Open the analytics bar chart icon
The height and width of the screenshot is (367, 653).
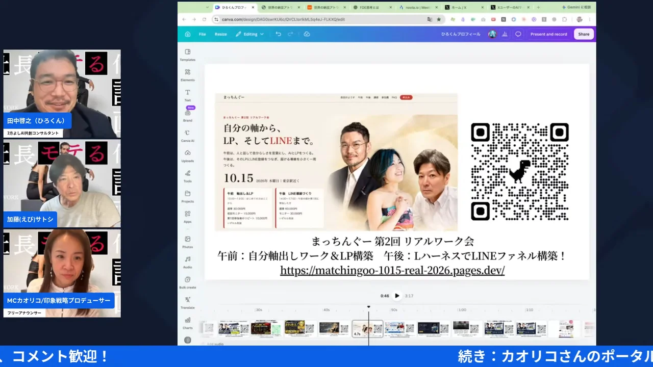coord(505,34)
